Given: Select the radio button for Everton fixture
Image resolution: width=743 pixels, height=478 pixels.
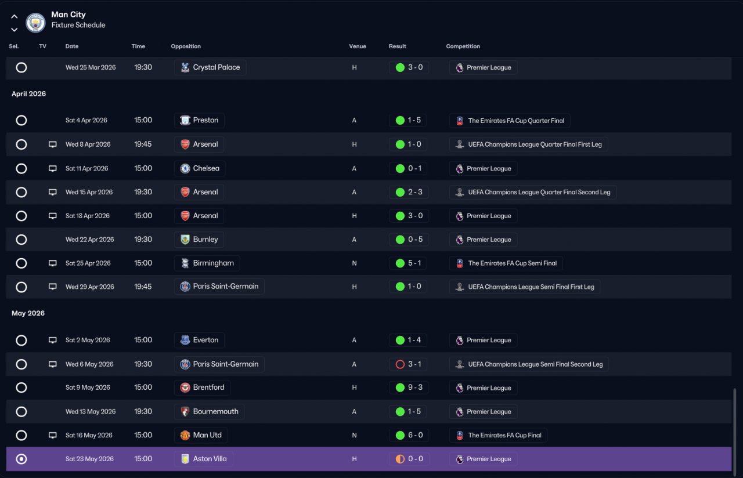Looking at the screenshot, I should point(21,341).
